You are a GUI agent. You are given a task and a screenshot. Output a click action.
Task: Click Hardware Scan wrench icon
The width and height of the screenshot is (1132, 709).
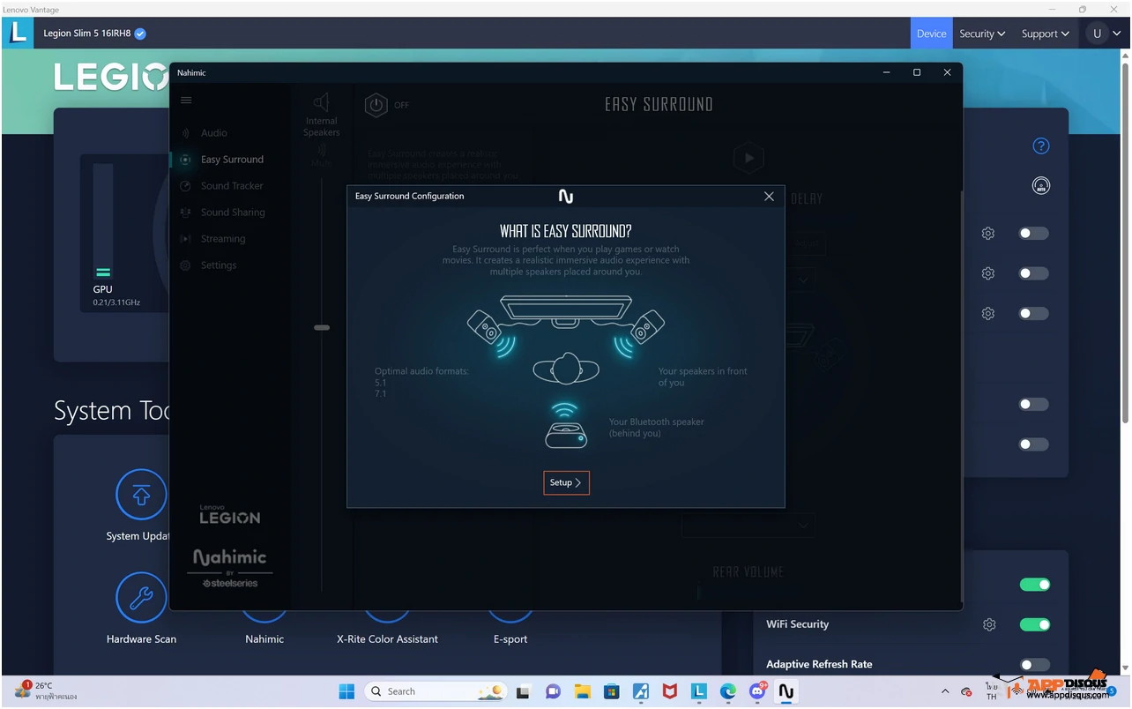pyautogui.click(x=141, y=598)
